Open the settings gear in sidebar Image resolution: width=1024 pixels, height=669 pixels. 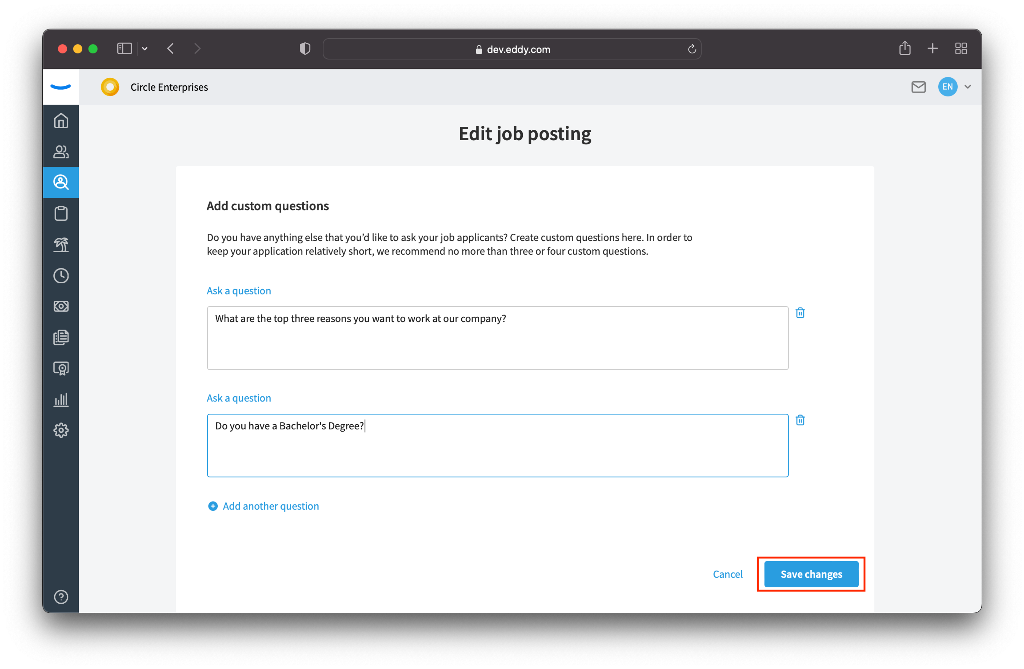(61, 430)
